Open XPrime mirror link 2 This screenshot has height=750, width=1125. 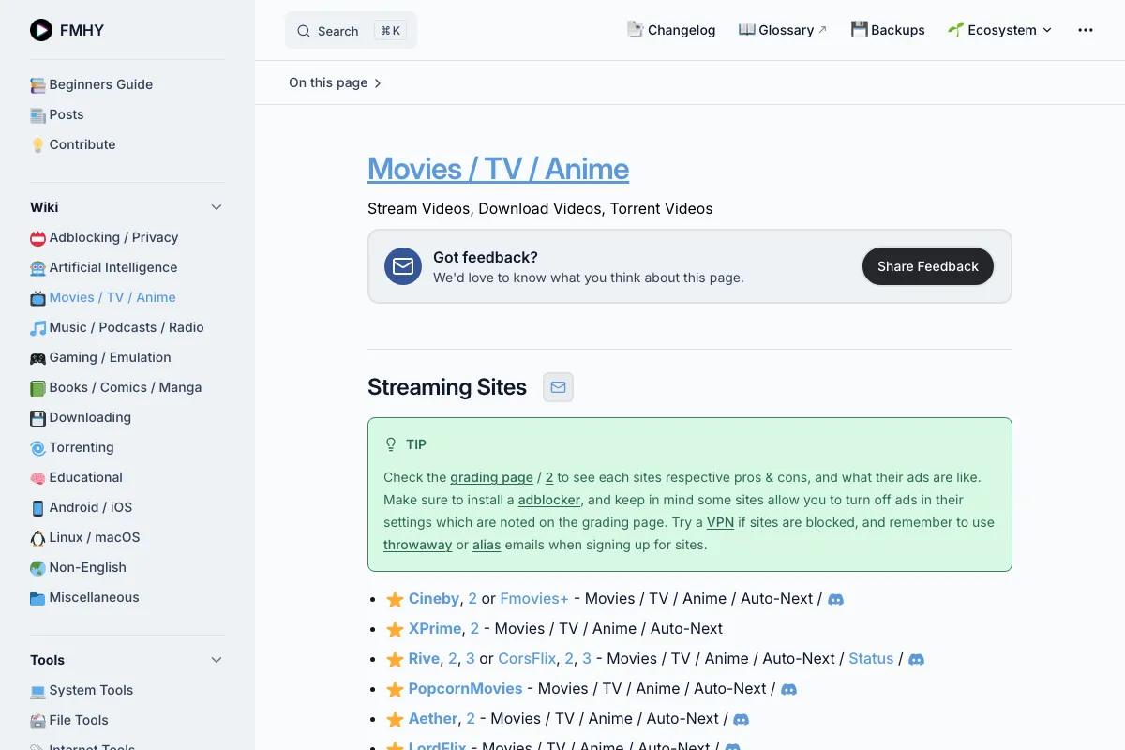point(474,628)
